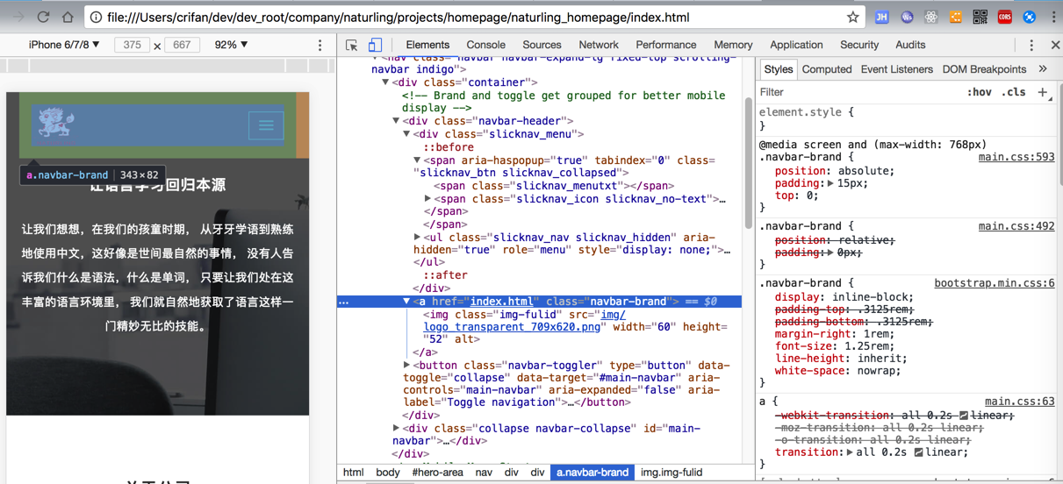Collapse the slicknav_menu div node
This screenshot has height=484, width=1063.
(x=406, y=134)
